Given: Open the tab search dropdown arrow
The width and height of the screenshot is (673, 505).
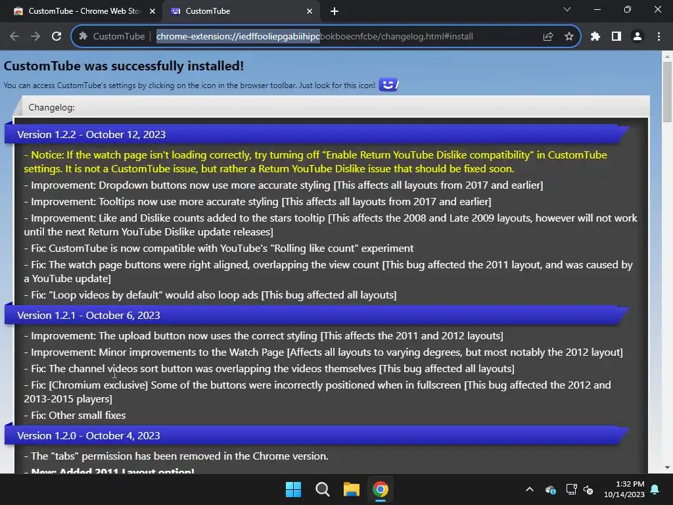Looking at the screenshot, I should [567, 9].
